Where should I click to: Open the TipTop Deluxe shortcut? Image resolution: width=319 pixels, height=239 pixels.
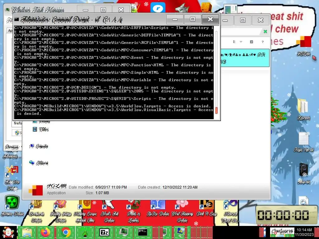point(158,208)
